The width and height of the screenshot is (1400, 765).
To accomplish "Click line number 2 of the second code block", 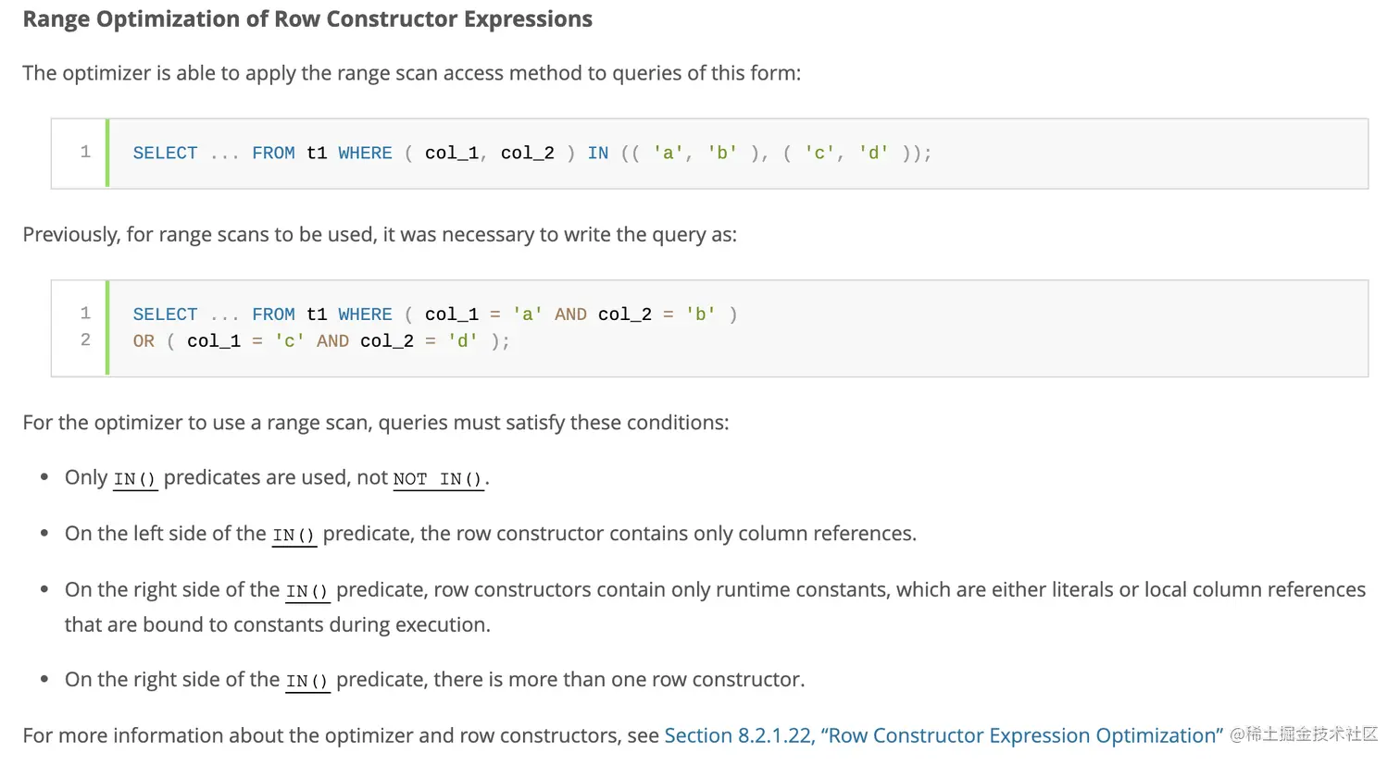I will coord(85,340).
